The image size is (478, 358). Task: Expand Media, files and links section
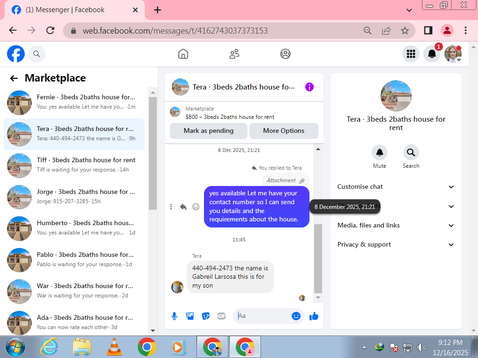click(x=396, y=226)
